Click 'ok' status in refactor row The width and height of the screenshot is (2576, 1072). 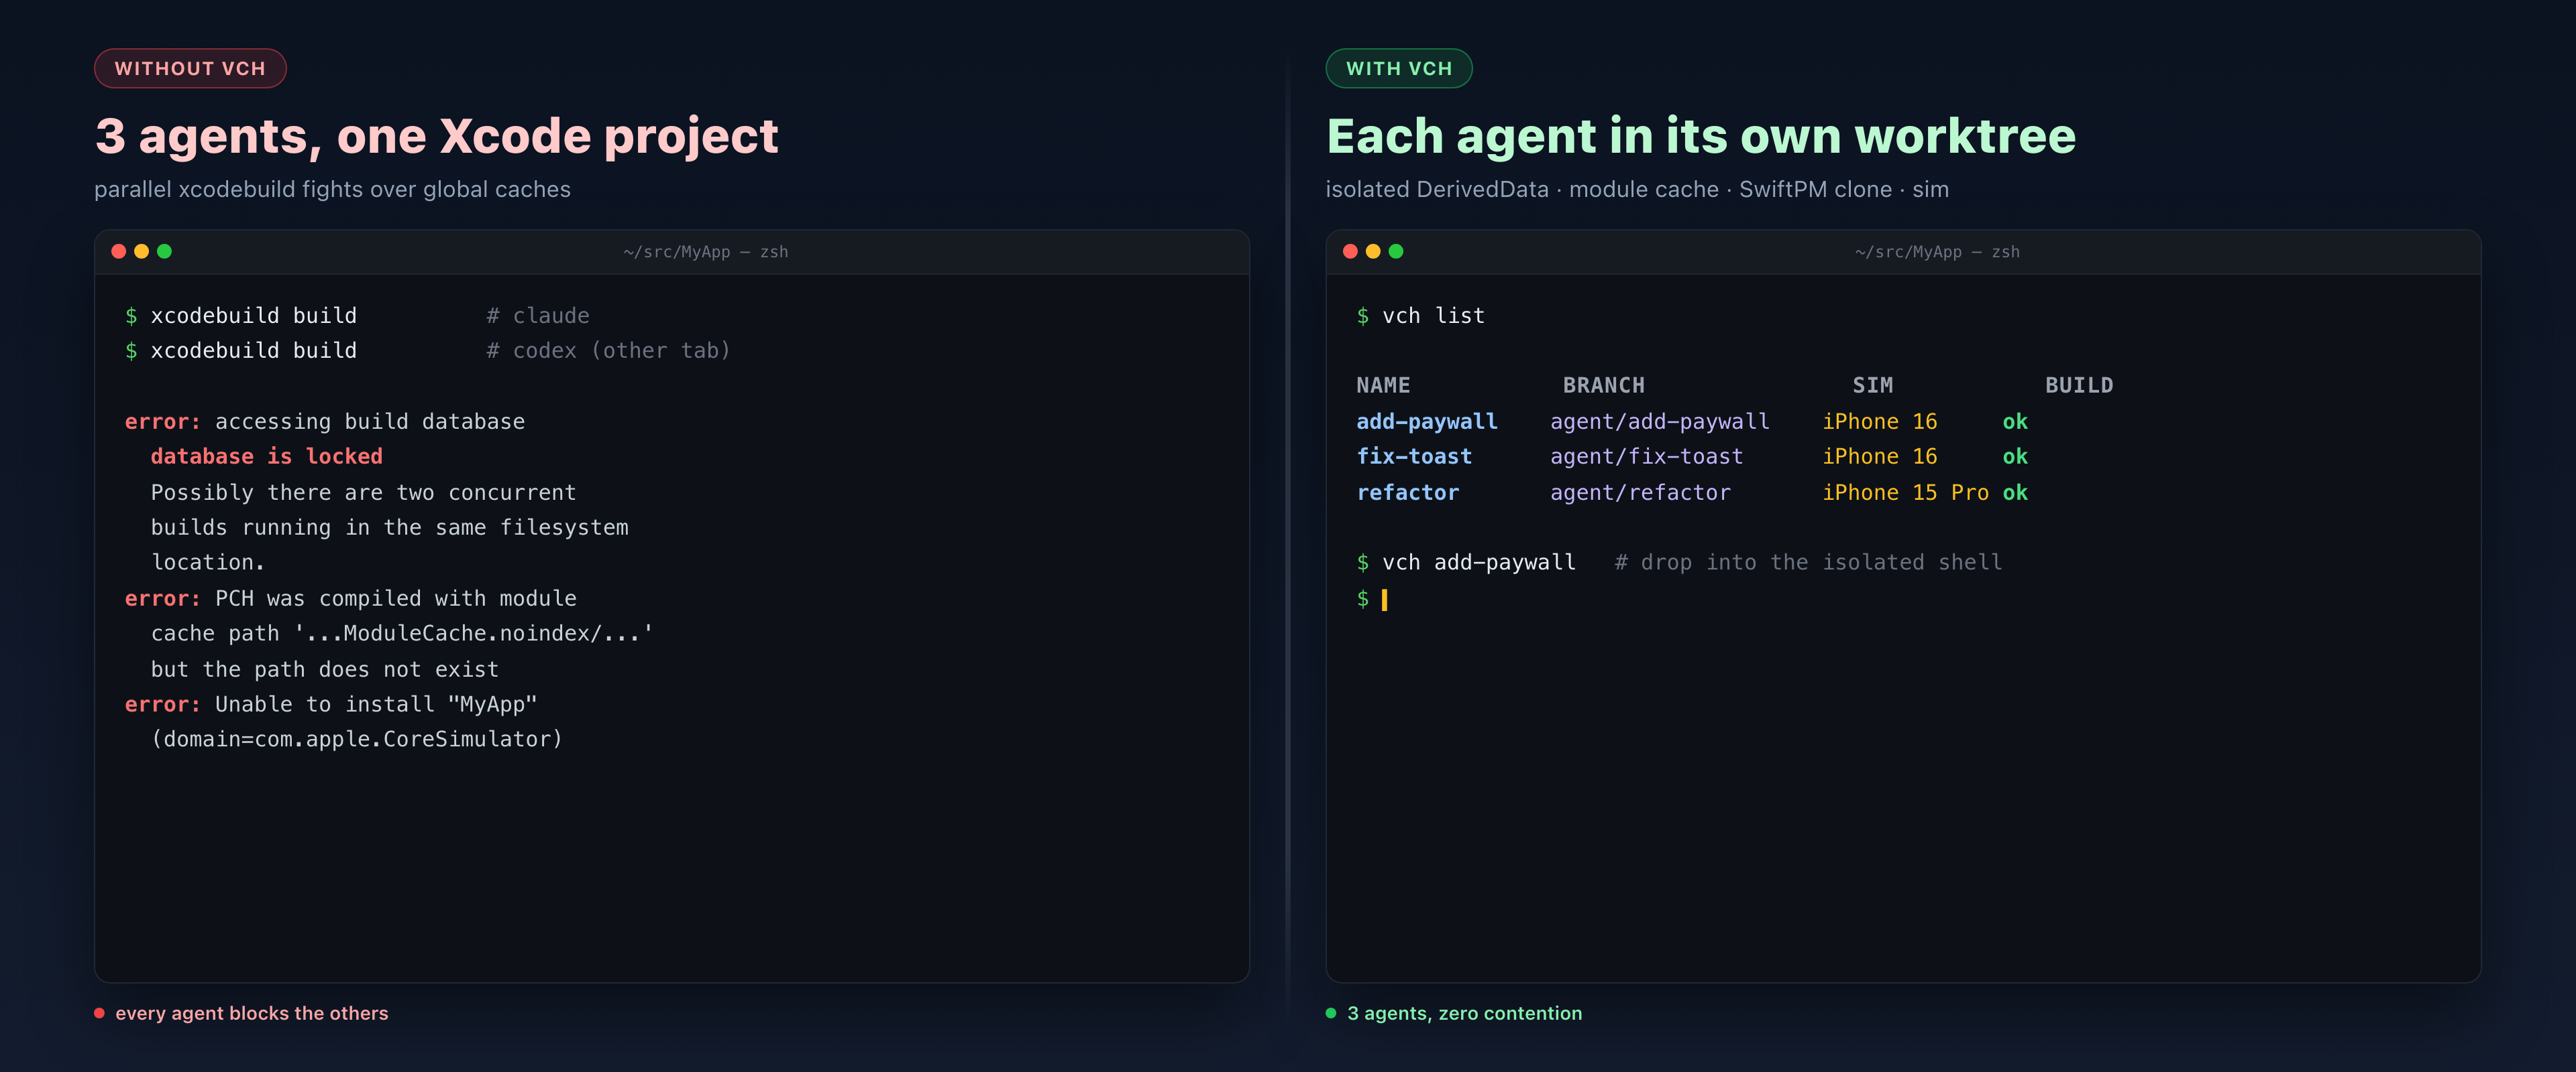click(x=2015, y=492)
